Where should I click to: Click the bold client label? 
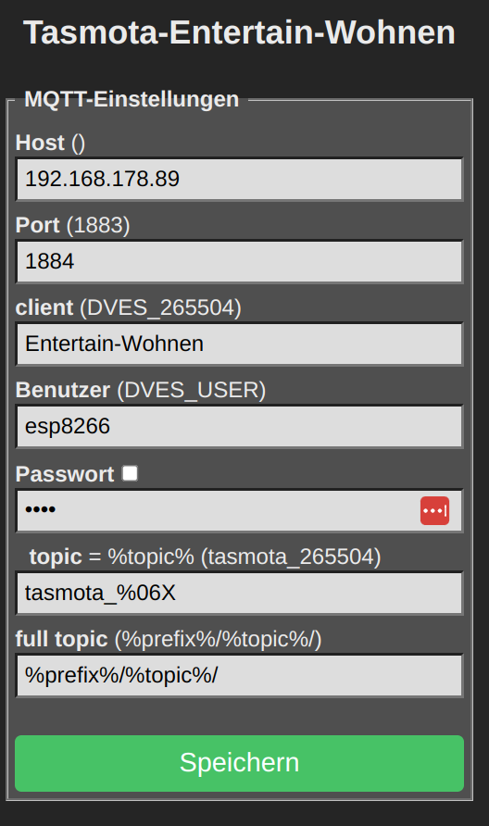(x=44, y=307)
